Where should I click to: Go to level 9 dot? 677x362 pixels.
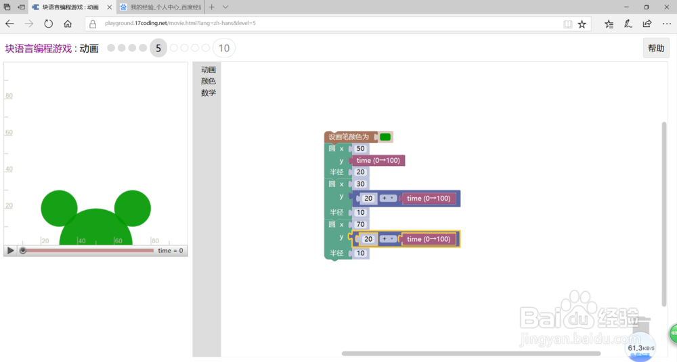coord(206,48)
